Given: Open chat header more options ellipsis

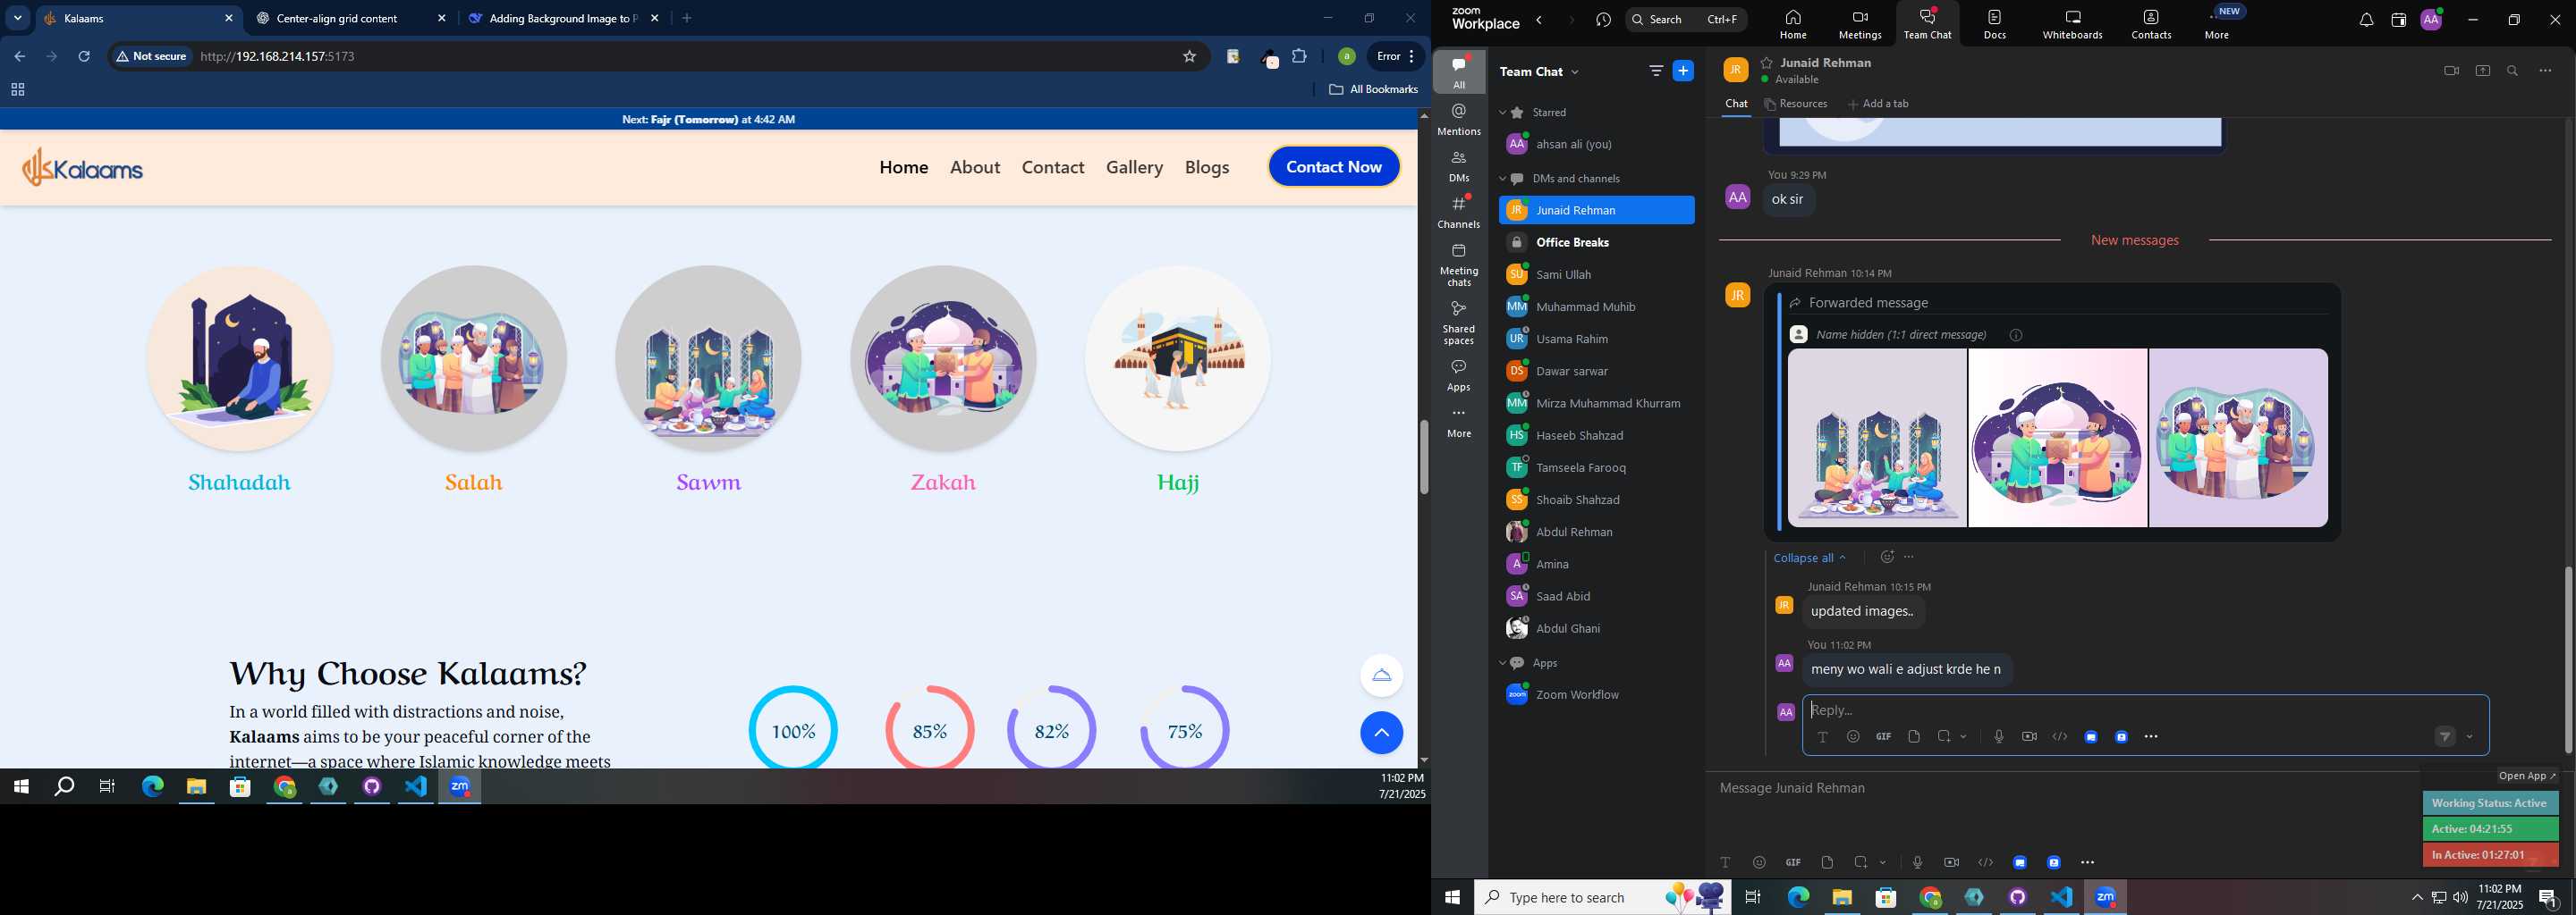Looking at the screenshot, I should (2545, 71).
